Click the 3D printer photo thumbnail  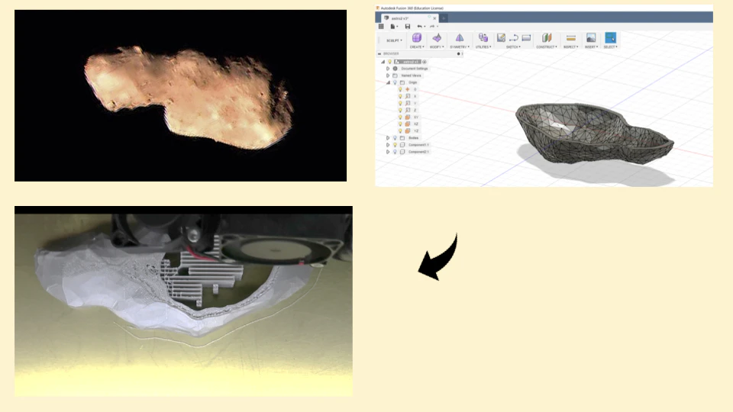click(183, 301)
